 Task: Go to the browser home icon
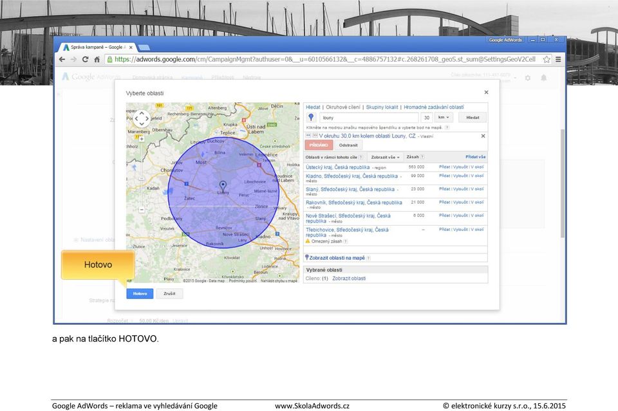tap(97, 59)
